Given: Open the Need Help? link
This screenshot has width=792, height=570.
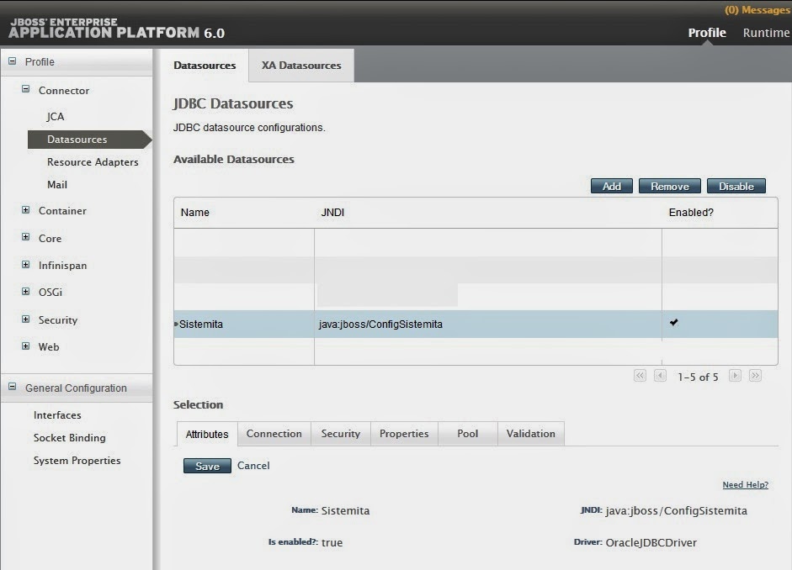Looking at the screenshot, I should (746, 485).
